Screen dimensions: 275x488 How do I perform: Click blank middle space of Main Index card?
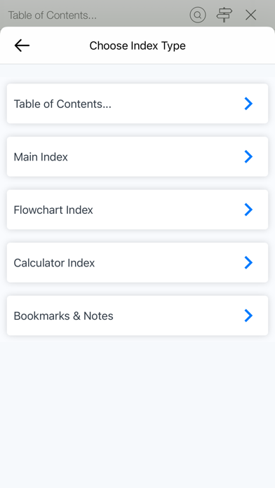[156, 156]
